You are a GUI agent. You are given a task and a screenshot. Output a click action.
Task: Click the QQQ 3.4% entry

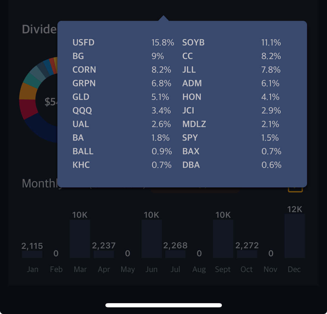(122, 110)
